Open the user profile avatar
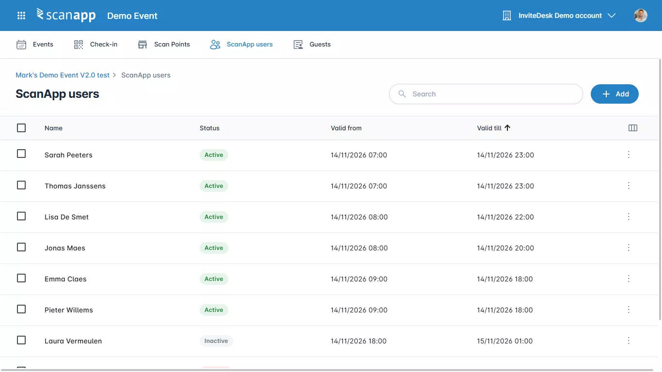The height and width of the screenshot is (372, 662). (641, 15)
